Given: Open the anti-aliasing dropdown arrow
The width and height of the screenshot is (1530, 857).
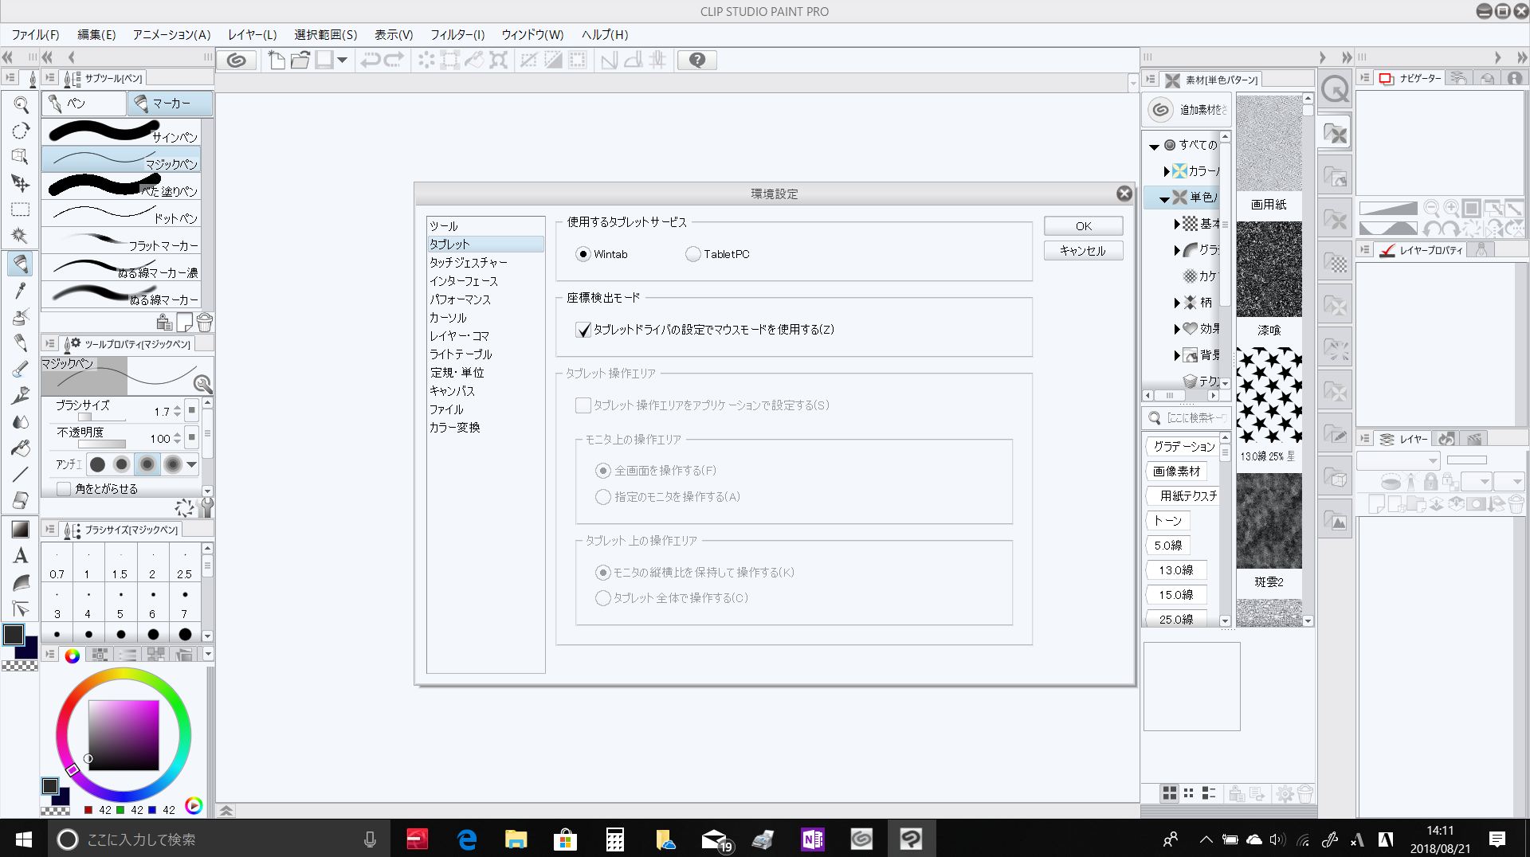Looking at the screenshot, I should [x=192, y=464].
